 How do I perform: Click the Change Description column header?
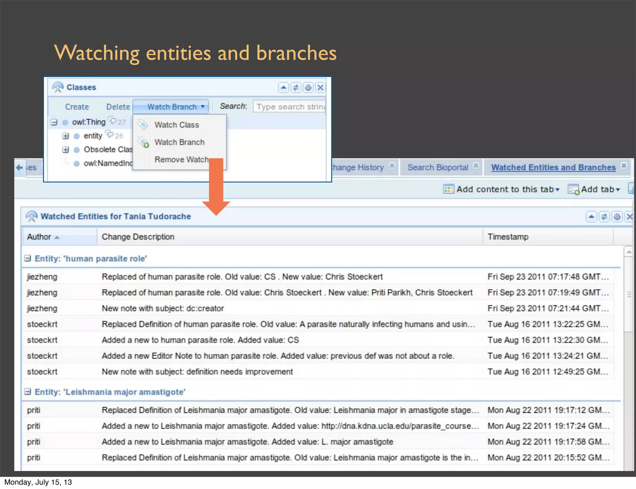[290, 237]
